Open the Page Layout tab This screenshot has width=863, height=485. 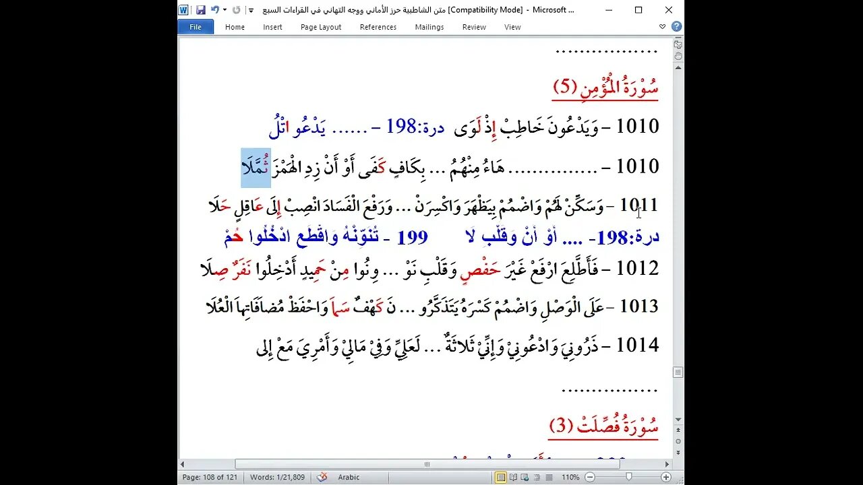click(x=321, y=27)
